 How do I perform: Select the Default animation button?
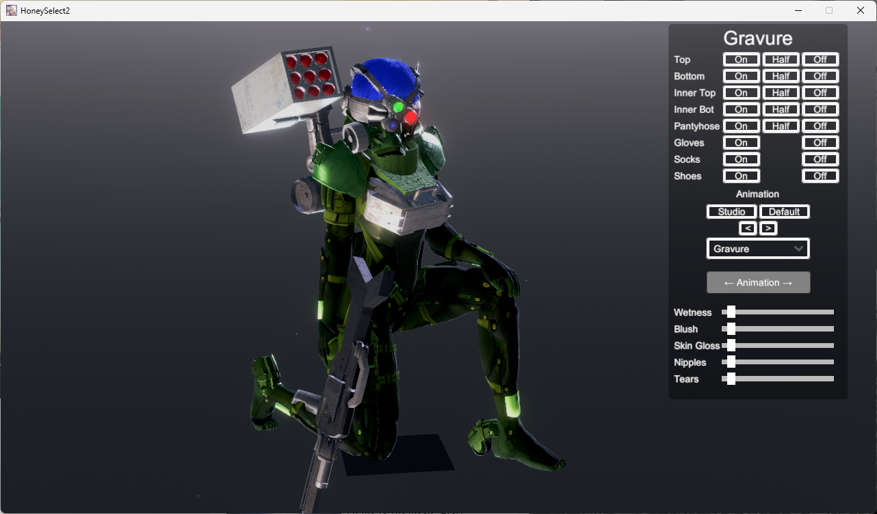[x=785, y=212]
